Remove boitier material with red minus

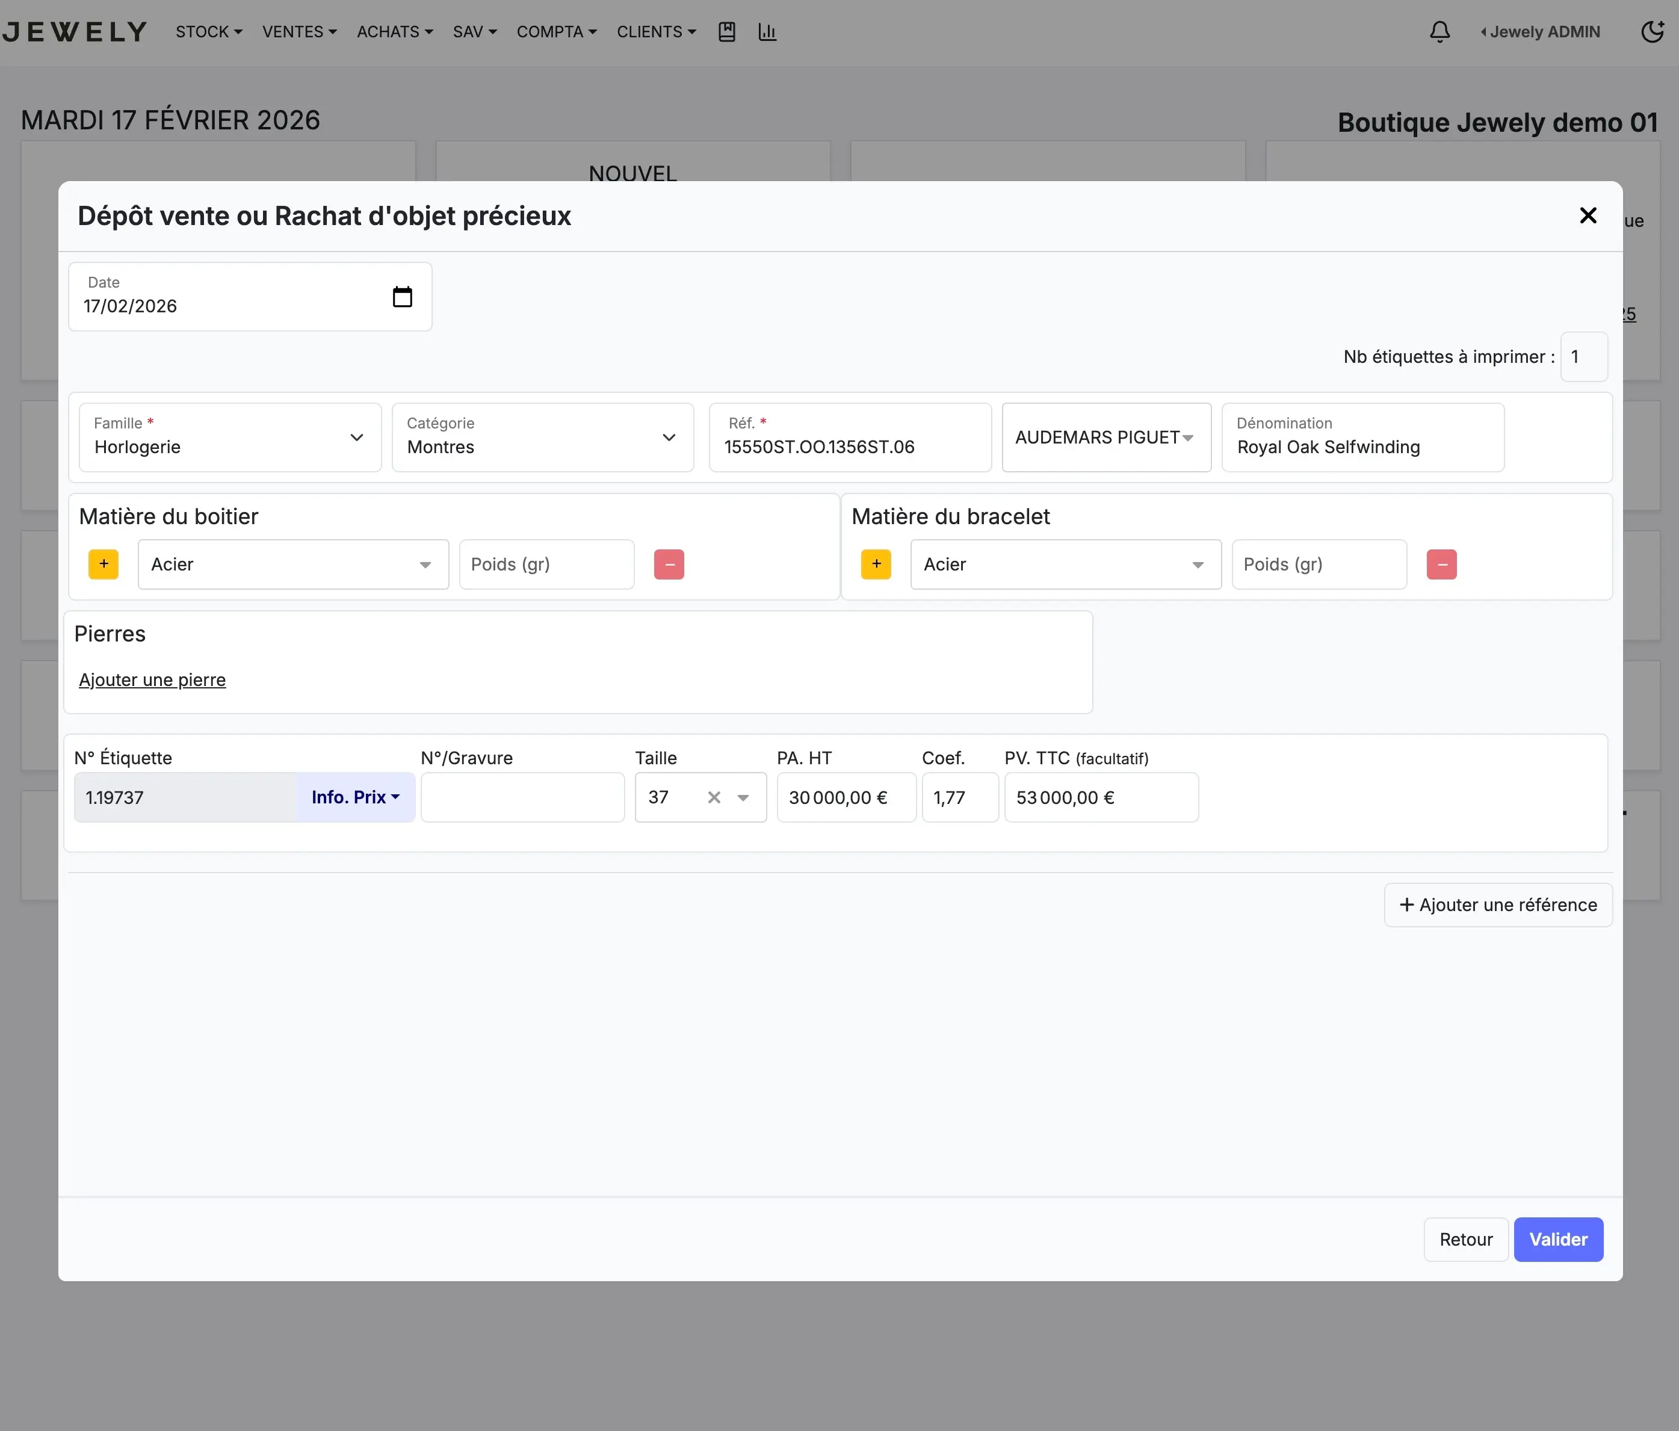[669, 564]
